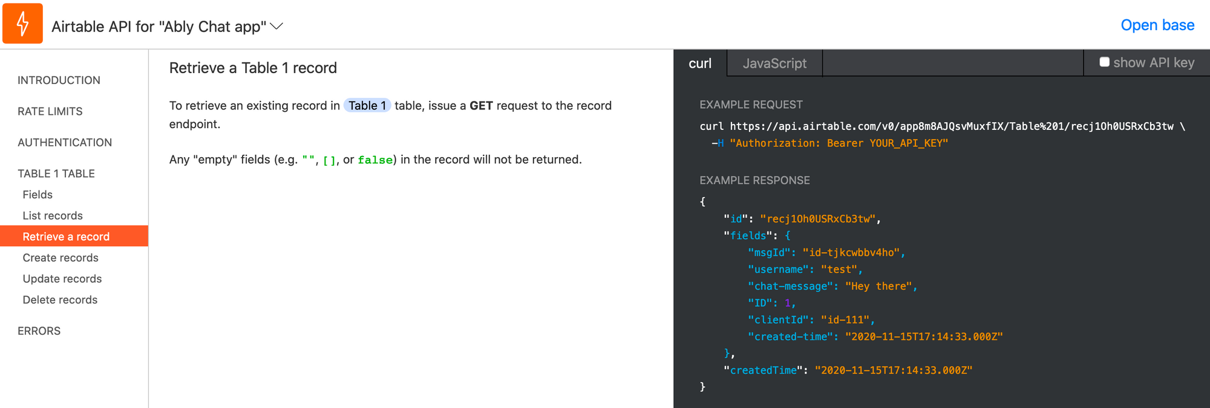Open the List records subsection

pos(53,216)
